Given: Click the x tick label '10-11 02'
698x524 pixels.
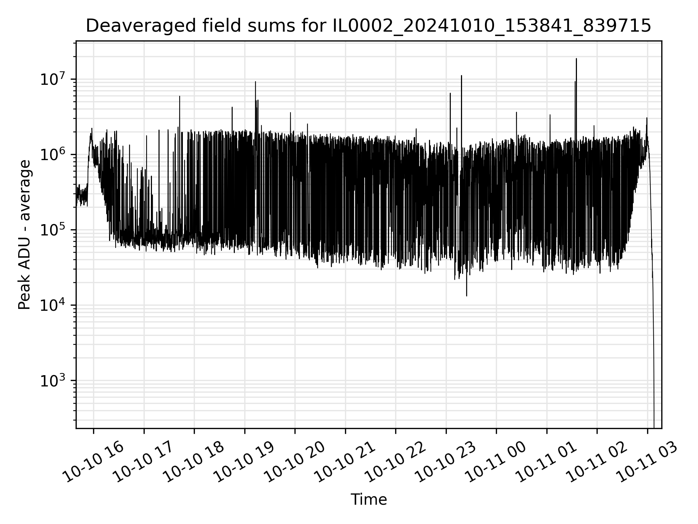Looking at the screenshot, I should pos(597,462).
